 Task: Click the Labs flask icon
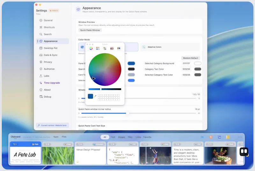tap(41, 76)
